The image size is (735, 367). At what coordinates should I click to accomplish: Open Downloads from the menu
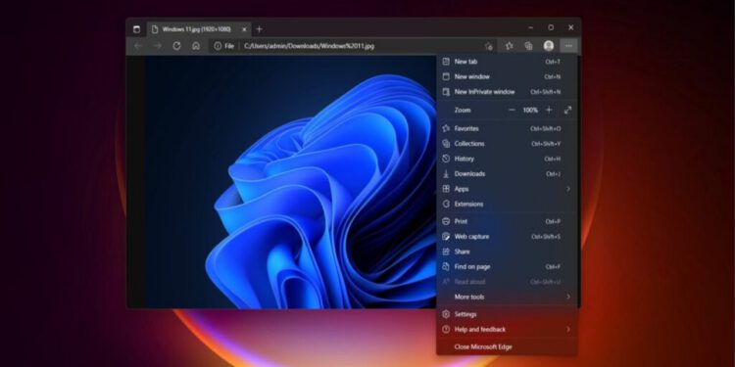click(507, 173)
